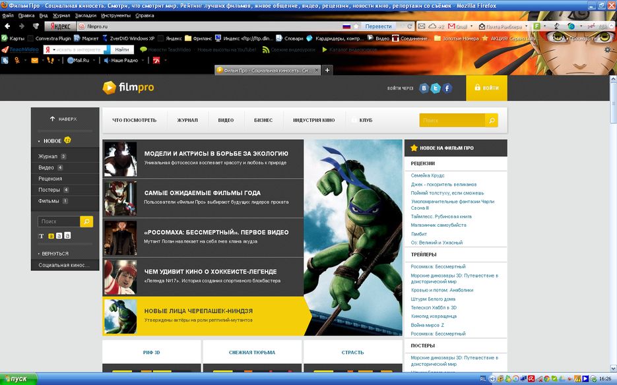Select the medium font size 'a' button

[59, 235]
